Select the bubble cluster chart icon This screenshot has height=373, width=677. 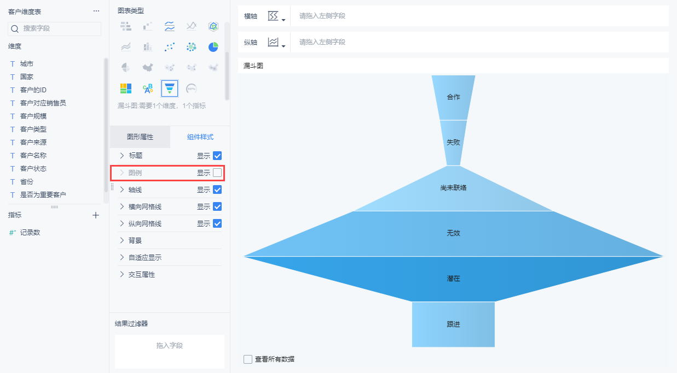(192, 47)
